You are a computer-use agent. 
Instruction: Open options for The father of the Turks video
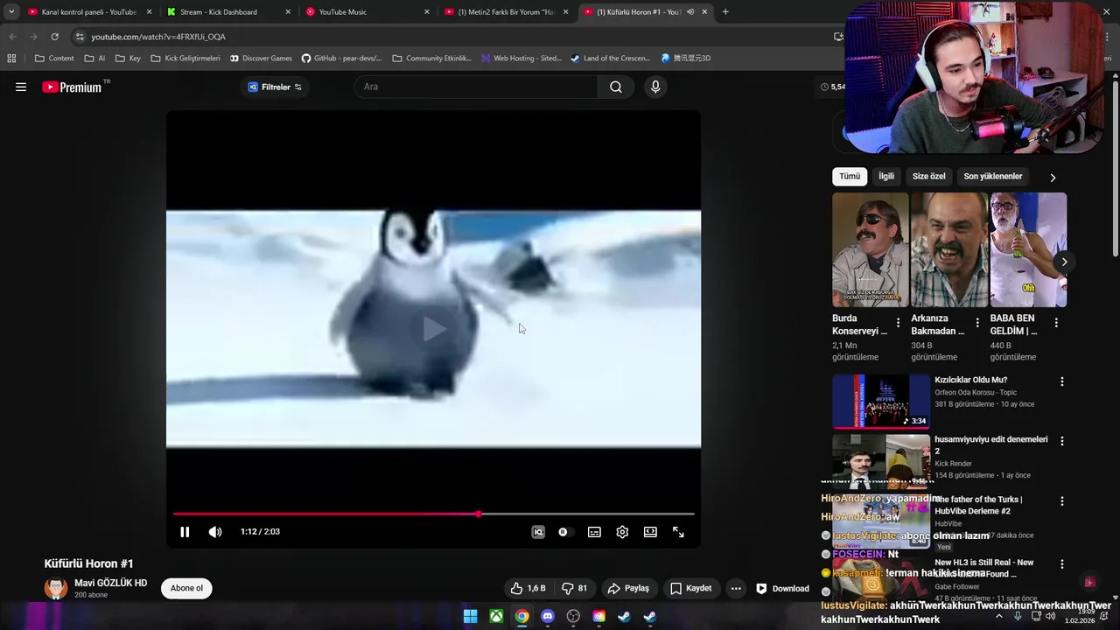(x=1062, y=501)
